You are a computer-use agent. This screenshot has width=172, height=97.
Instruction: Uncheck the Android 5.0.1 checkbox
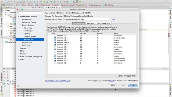pyautogui.click(x=55, y=40)
